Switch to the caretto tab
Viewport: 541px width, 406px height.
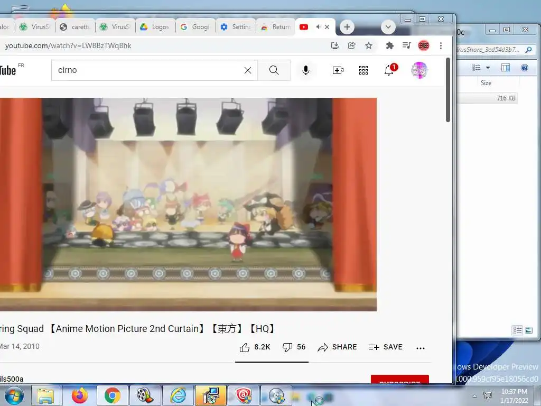click(75, 27)
